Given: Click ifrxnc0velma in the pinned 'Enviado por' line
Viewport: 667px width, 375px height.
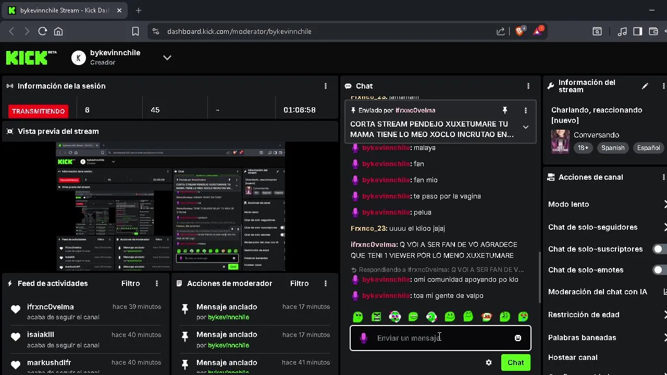Looking at the screenshot, I should point(415,110).
